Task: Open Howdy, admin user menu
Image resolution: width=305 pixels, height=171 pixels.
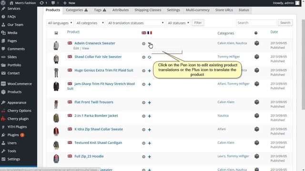Action: pyautogui.click(x=283, y=3)
